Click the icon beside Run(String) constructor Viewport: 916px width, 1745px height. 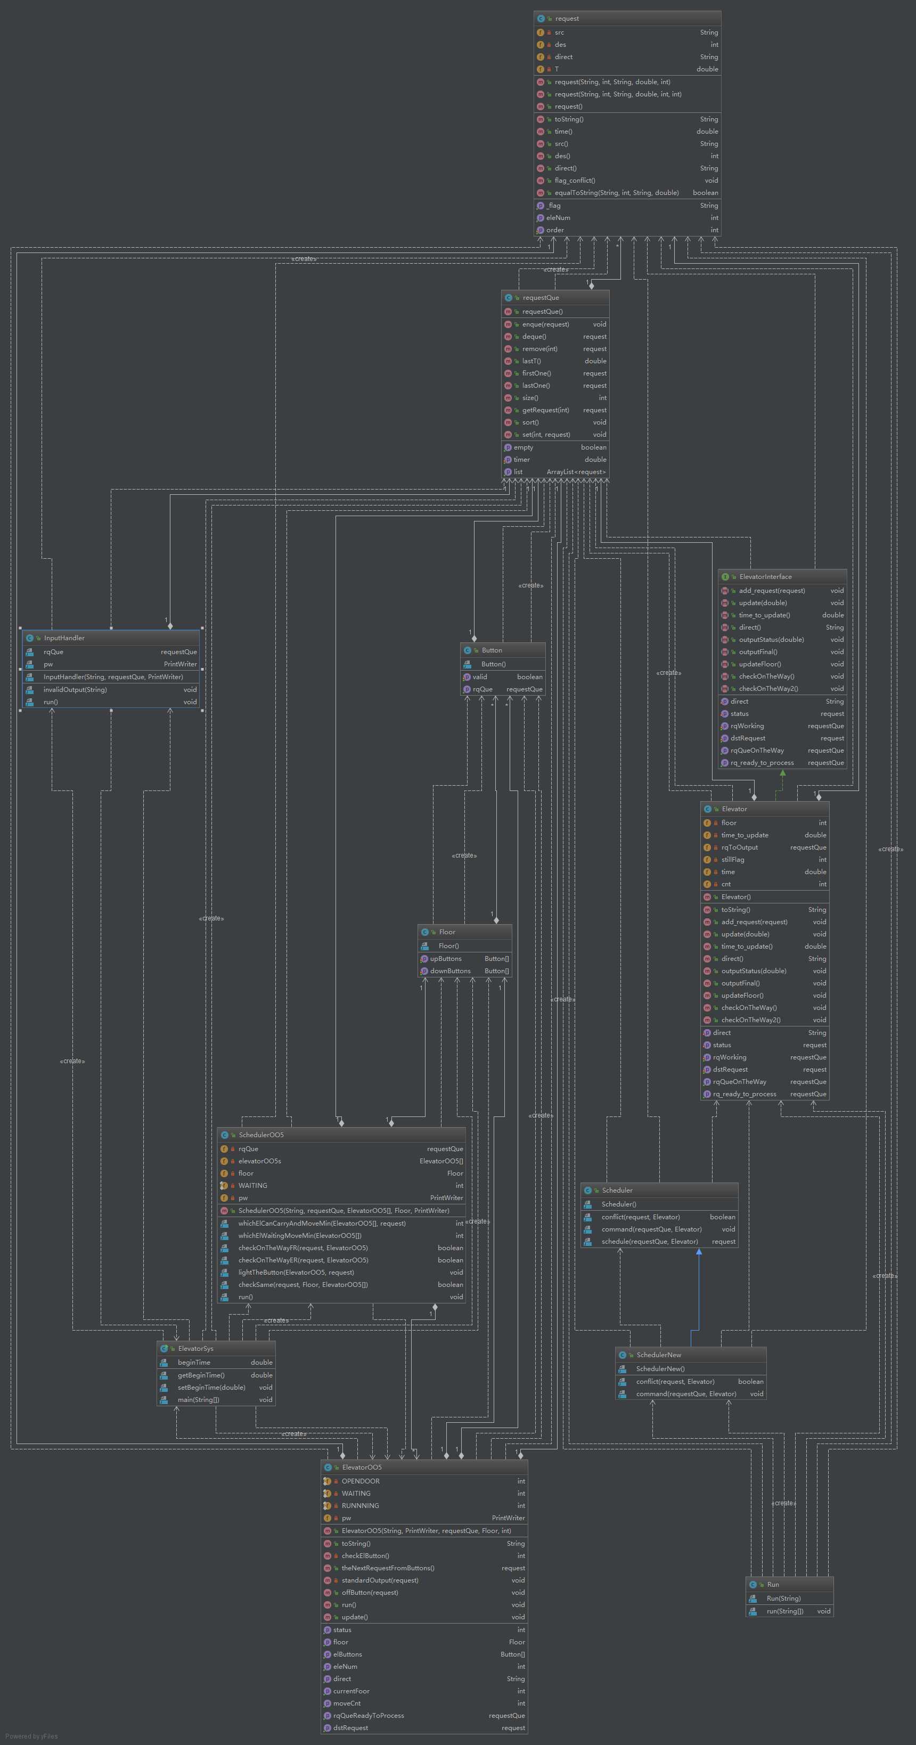pyautogui.click(x=753, y=1599)
